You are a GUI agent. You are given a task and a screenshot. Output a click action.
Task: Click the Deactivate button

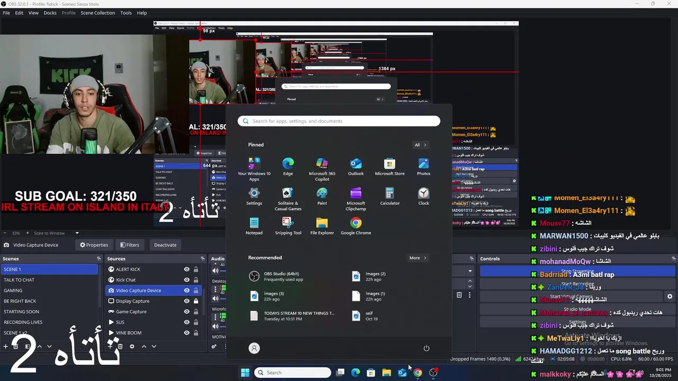click(165, 245)
